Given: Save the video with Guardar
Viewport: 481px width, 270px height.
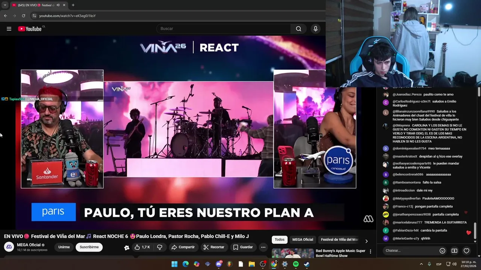Looking at the screenshot, I should click(243, 247).
